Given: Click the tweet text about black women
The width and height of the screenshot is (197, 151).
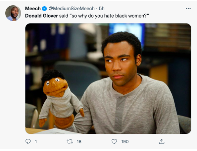Looking at the screenshot, I should click(87, 16).
